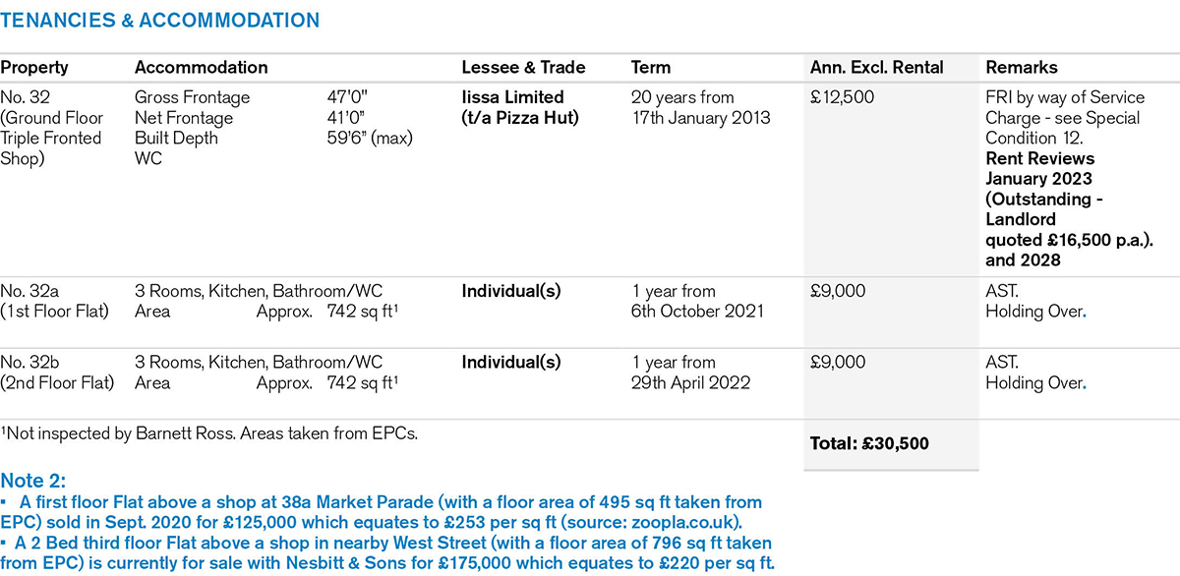
Task: Click the No. 32b property entry
Action: pyautogui.click(x=31, y=363)
